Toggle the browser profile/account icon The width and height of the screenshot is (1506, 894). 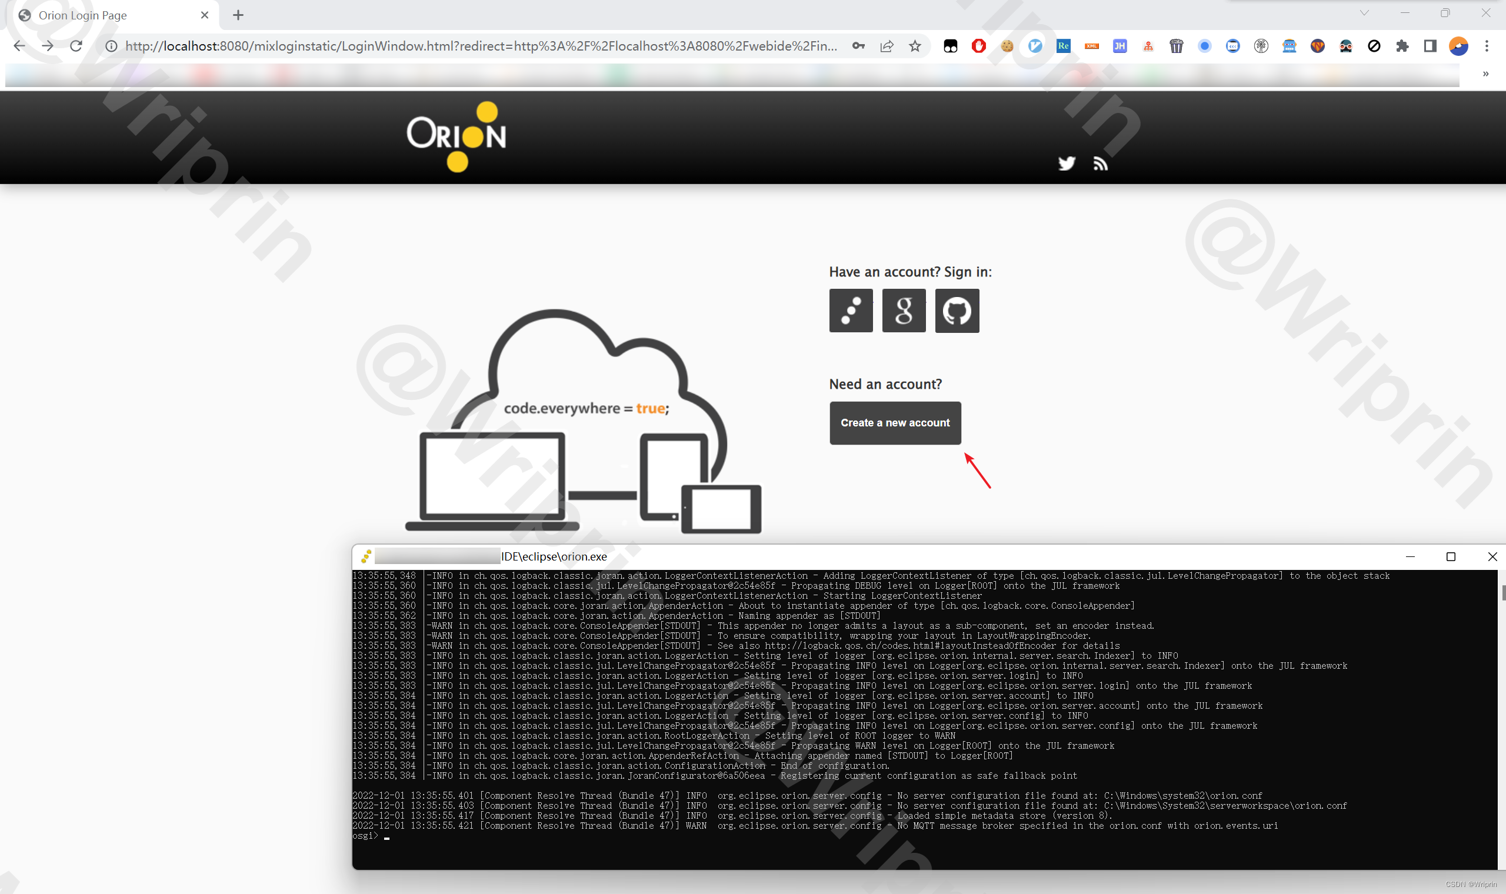(1458, 46)
